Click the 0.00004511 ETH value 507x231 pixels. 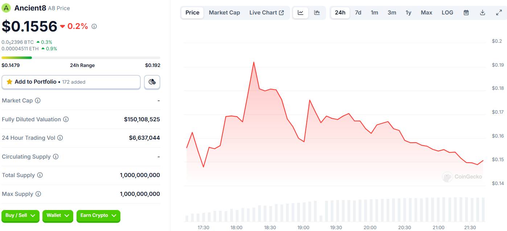pyautogui.click(x=20, y=49)
